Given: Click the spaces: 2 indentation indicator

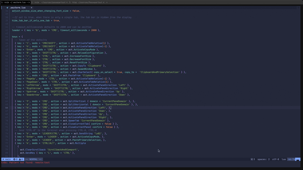Looking at the screenshot, I should coord(264,159).
